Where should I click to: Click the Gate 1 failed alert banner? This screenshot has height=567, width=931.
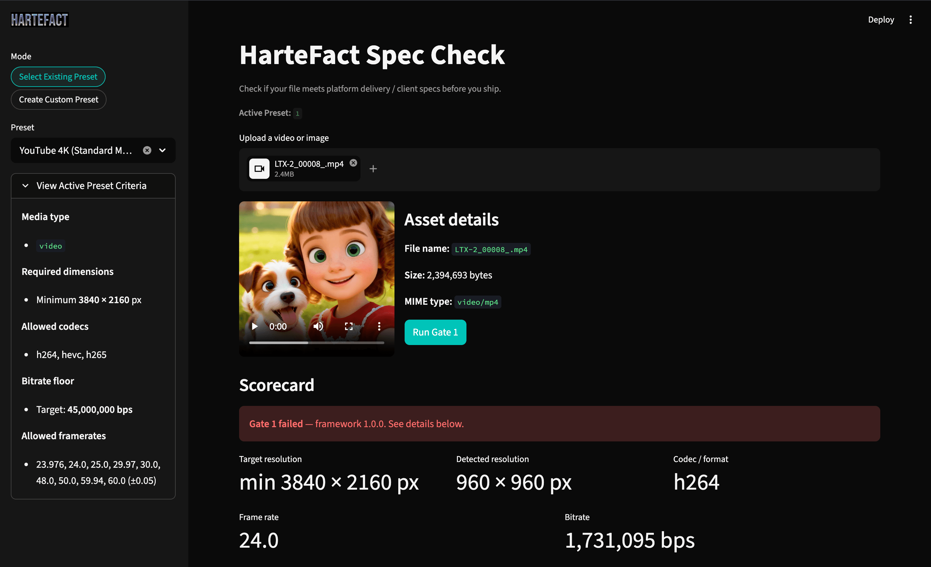click(x=560, y=423)
